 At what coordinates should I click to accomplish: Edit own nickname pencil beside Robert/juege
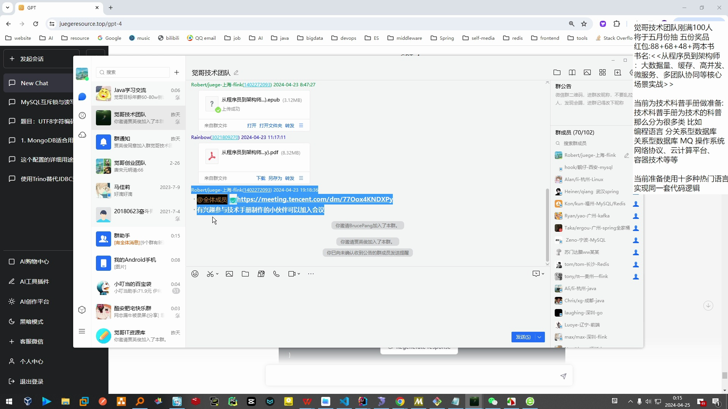(x=627, y=155)
